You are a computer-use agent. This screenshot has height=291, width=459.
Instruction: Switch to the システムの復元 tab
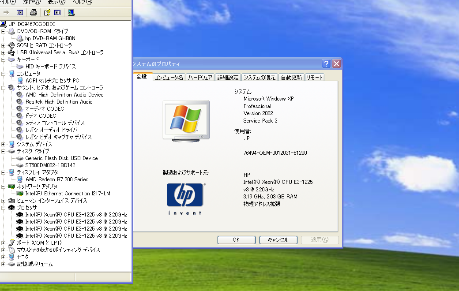point(260,78)
